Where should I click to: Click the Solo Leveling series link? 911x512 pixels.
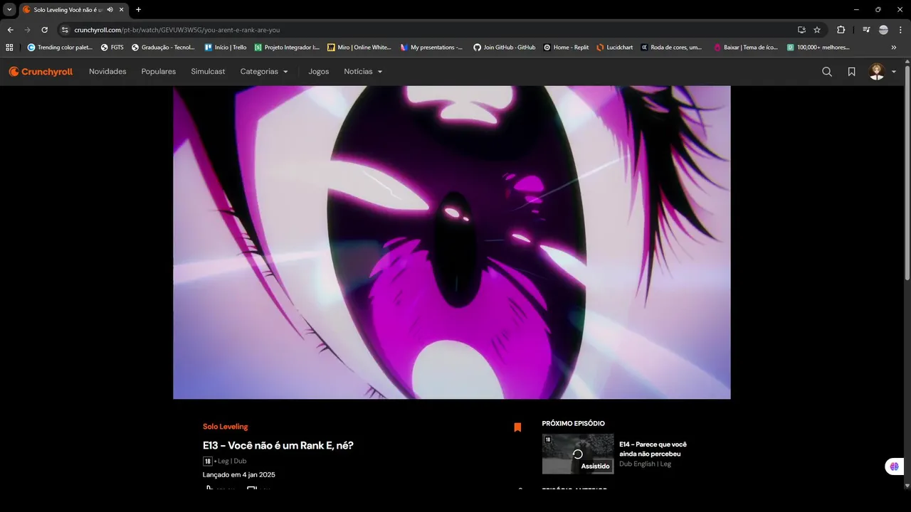pyautogui.click(x=226, y=427)
